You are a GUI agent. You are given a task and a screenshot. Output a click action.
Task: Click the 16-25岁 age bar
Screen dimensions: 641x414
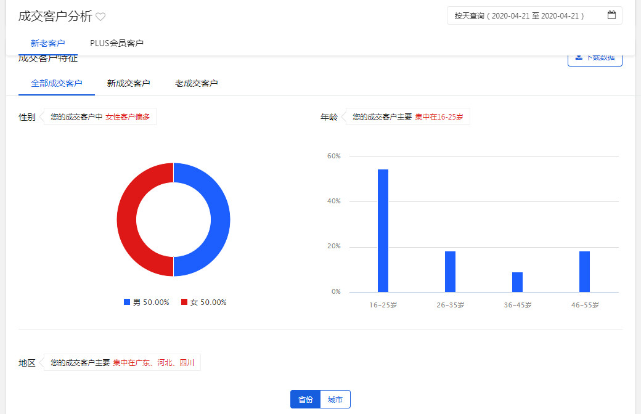coord(383,230)
